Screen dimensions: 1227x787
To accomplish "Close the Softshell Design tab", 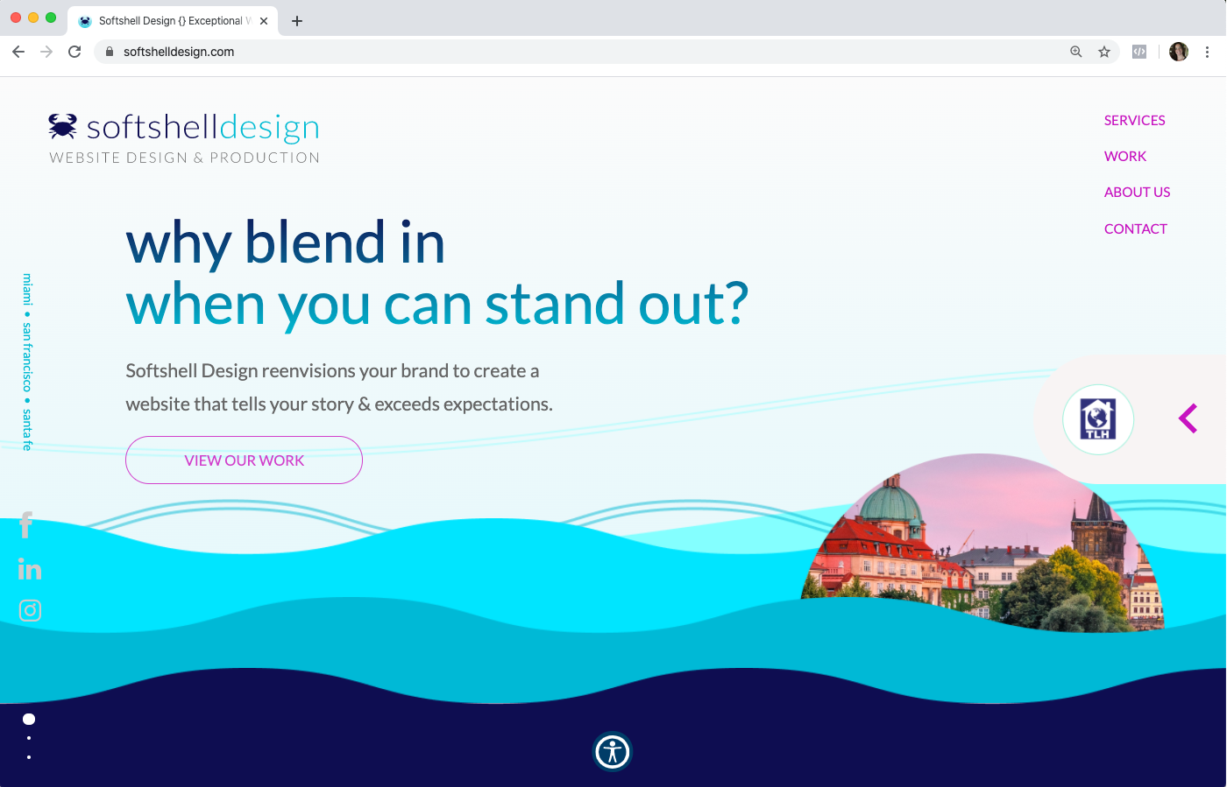I will pos(264,21).
